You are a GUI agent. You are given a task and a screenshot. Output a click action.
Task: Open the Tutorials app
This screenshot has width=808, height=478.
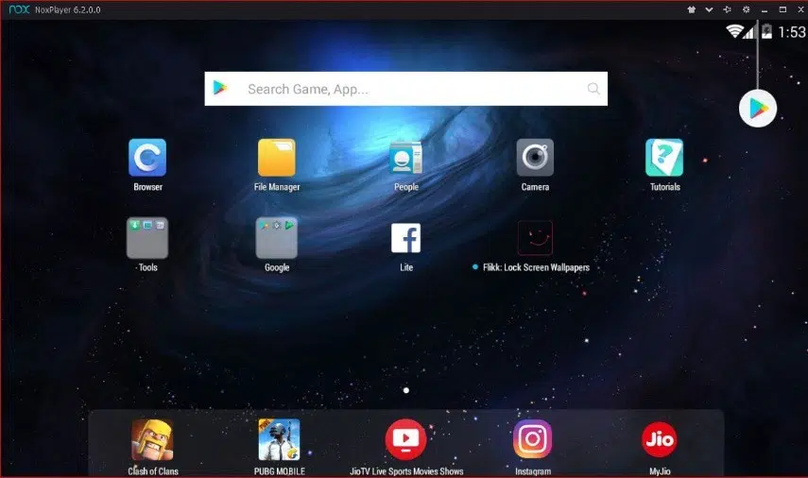point(664,158)
